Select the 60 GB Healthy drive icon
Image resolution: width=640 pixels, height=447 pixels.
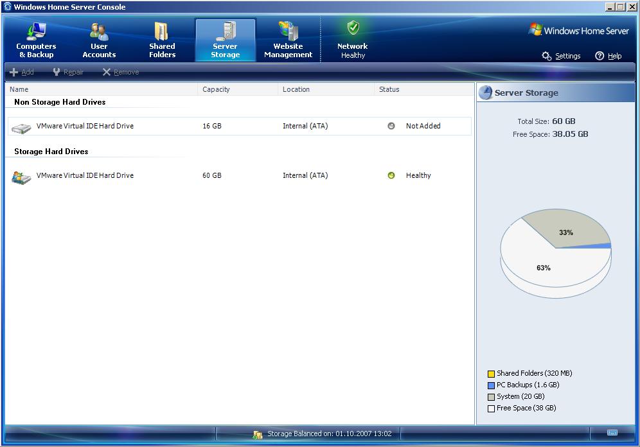(21, 178)
